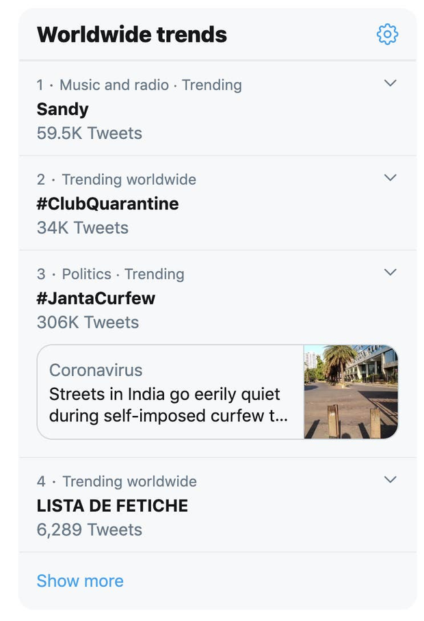The image size is (424, 621).
Task: Click the chevron beside #JantaCurfew trend
Action: 390,272
